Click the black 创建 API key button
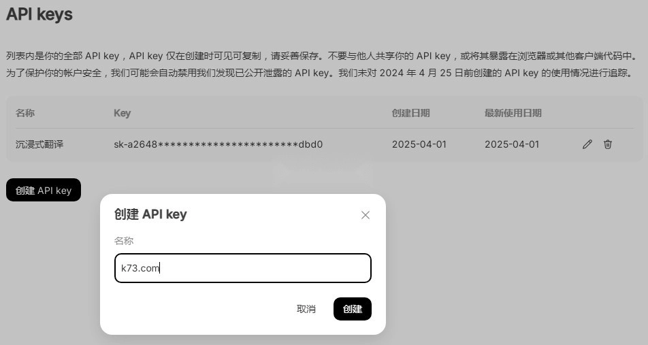Image resolution: width=648 pixels, height=345 pixels. 44,190
